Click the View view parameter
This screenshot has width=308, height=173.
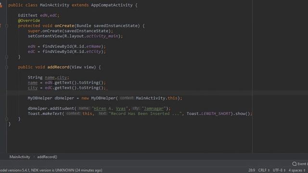(83, 67)
